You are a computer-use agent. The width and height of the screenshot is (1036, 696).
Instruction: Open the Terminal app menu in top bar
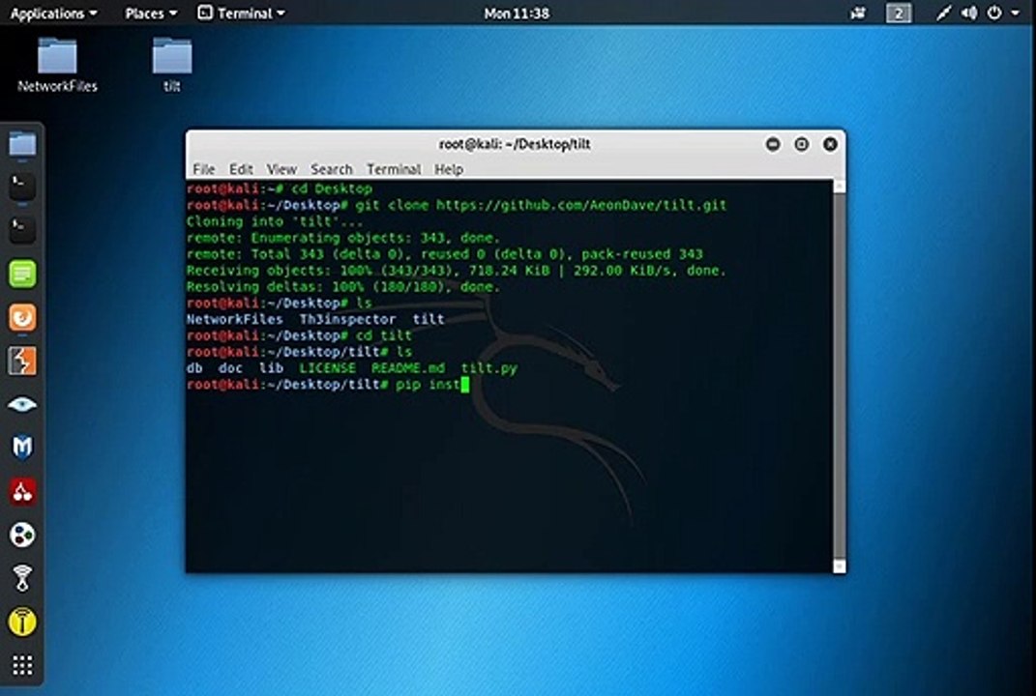pyautogui.click(x=242, y=14)
